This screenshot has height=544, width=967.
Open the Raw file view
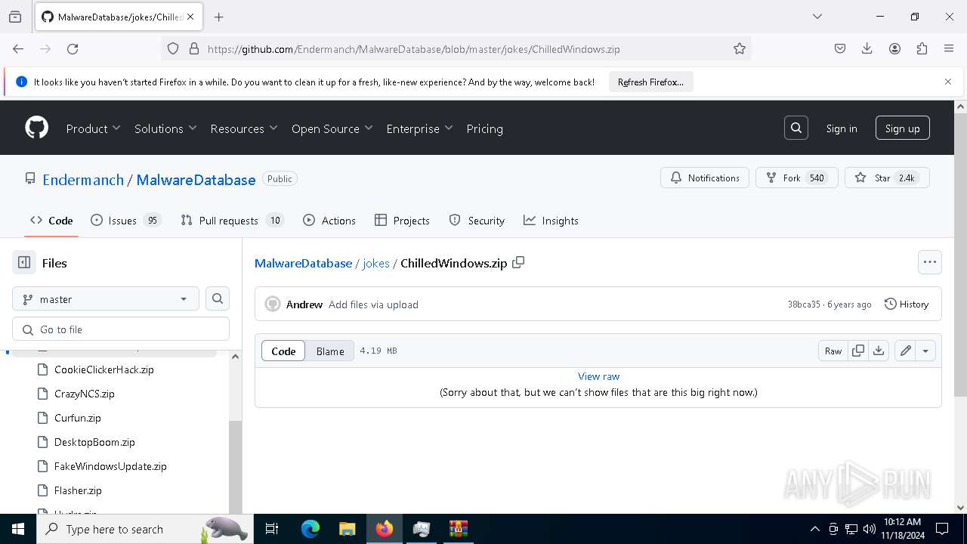(833, 351)
